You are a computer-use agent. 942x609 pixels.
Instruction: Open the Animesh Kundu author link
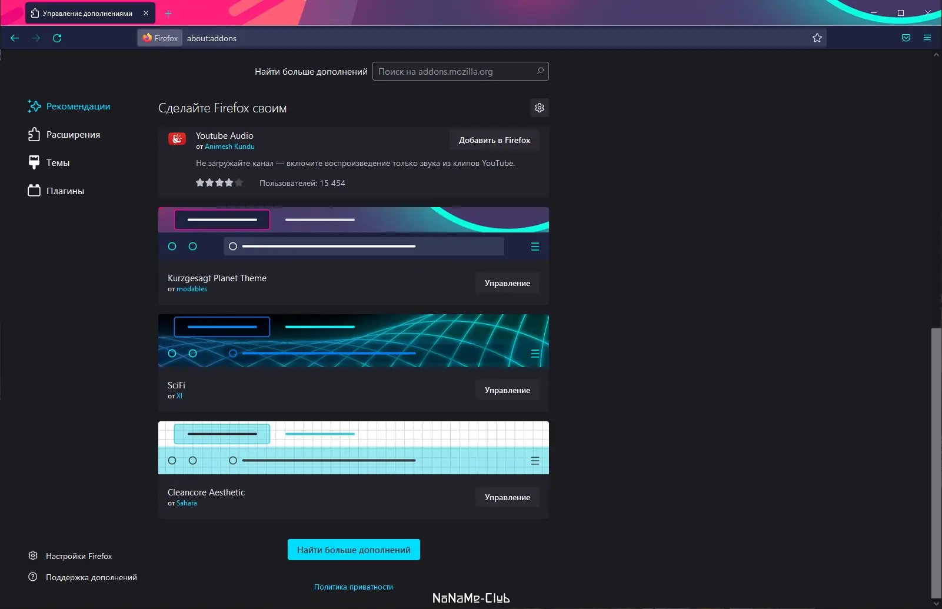229,147
